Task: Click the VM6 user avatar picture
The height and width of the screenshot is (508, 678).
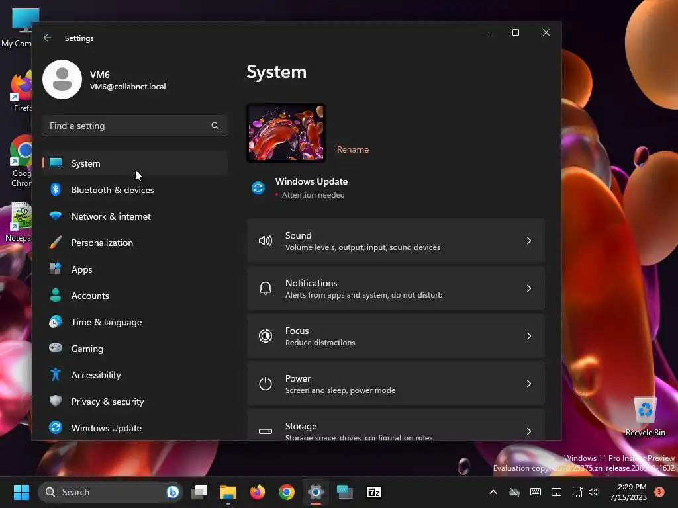Action: [x=62, y=79]
